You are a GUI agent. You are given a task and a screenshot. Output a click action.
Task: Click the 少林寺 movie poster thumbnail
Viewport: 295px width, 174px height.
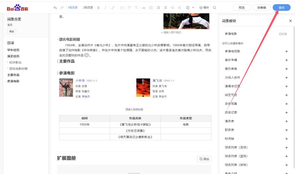pos(66,88)
